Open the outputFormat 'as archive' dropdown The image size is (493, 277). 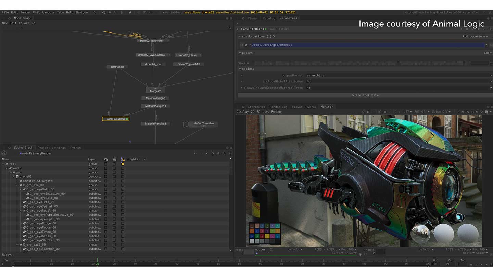pos(399,75)
